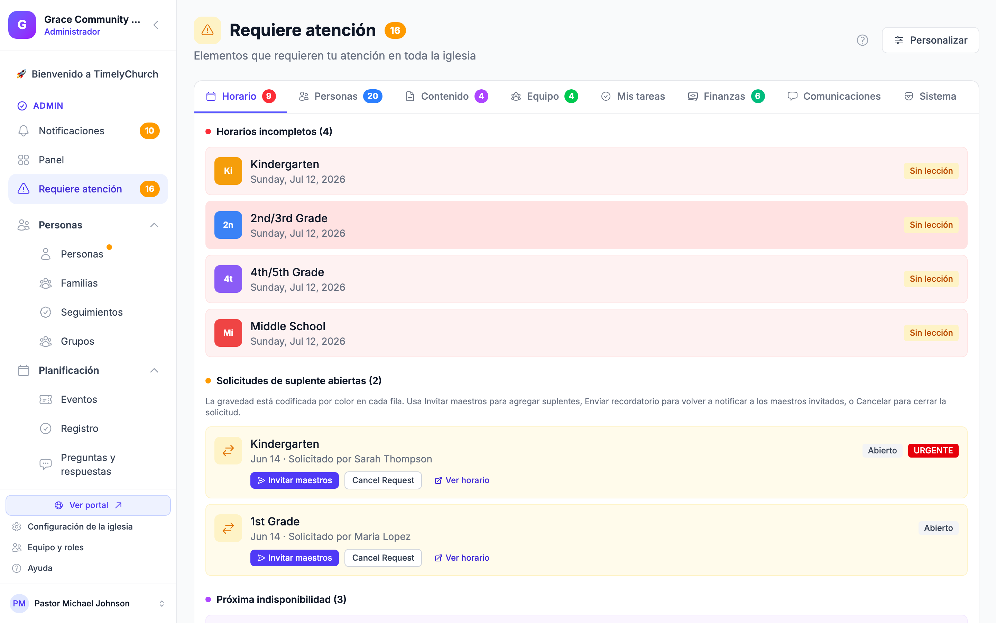Click the Configuración de la iglesia gear
The width and height of the screenshot is (996, 623).
[x=17, y=526]
